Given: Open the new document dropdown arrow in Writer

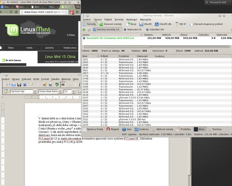Looking at the screenshot, I should pos(9,85).
